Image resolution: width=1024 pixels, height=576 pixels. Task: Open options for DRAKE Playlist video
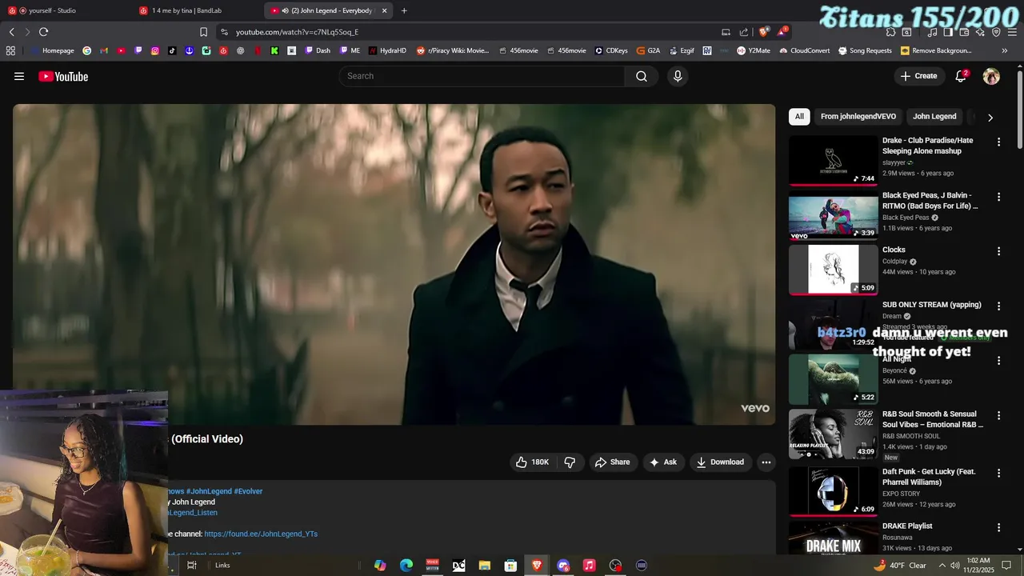998,527
